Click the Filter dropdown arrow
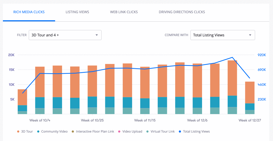This screenshot has width=273, height=141. point(97,35)
